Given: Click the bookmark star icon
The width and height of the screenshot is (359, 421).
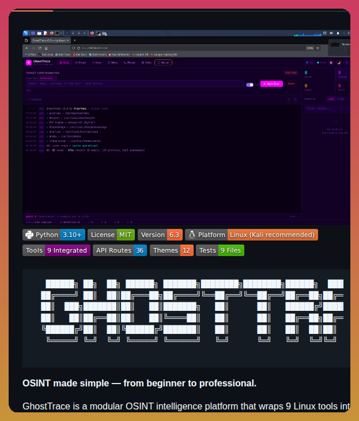Looking at the screenshot, I should tap(318, 48).
